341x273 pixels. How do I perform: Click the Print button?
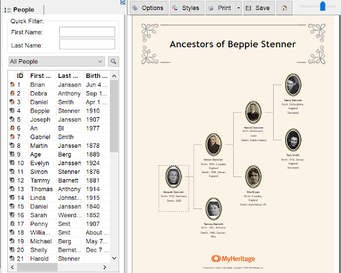point(221,8)
